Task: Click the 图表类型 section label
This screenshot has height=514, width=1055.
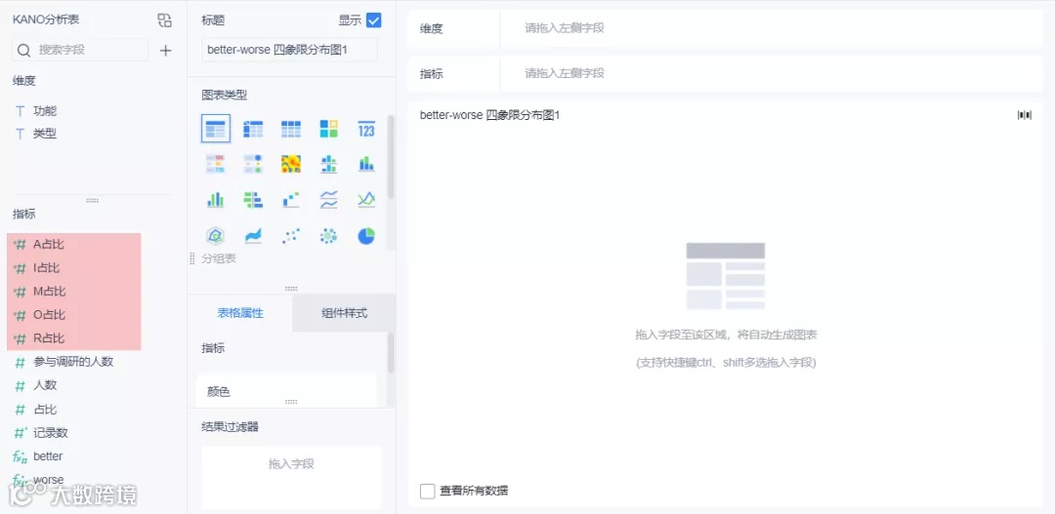Action: (x=224, y=95)
